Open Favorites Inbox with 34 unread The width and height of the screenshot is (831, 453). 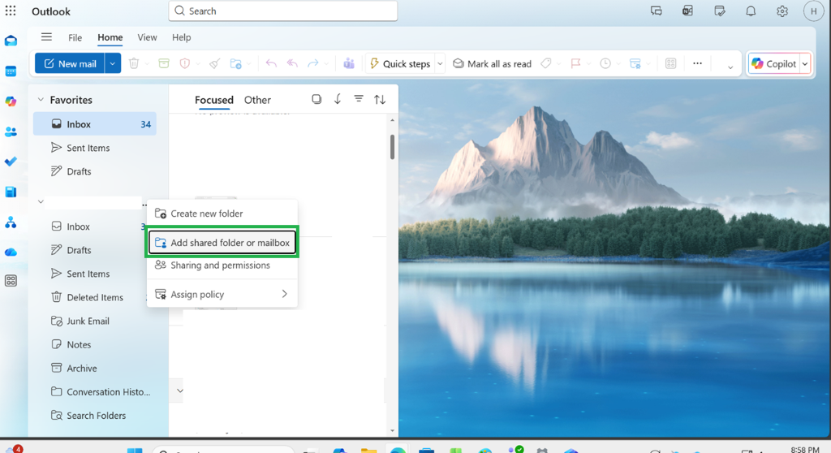coord(95,123)
